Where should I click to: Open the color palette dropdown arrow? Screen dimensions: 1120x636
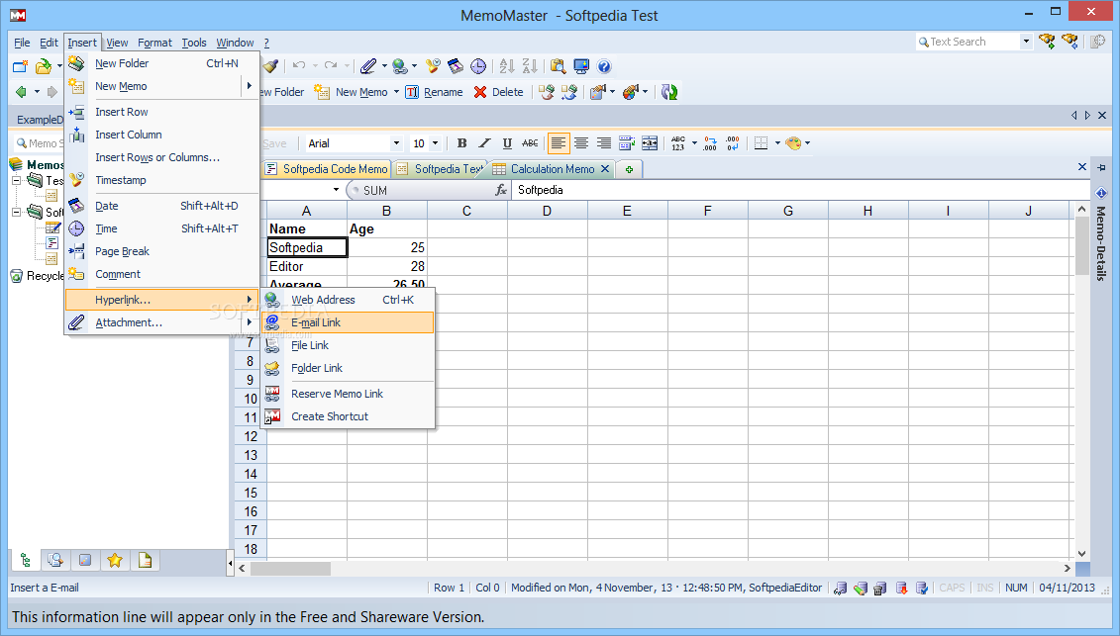(808, 143)
